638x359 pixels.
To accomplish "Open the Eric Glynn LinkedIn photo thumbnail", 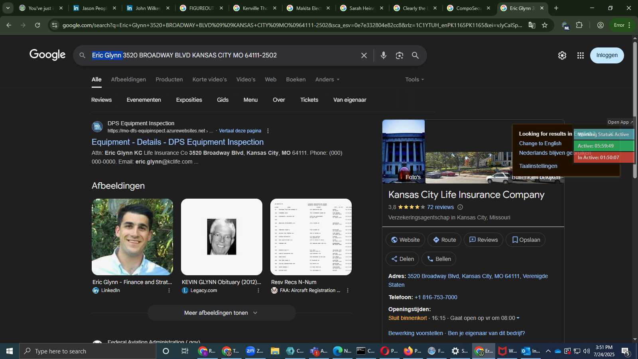I will point(132,237).
